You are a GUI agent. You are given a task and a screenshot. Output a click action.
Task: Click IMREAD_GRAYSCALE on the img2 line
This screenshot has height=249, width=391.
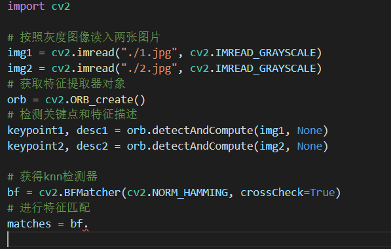click(x=266, y=69)
